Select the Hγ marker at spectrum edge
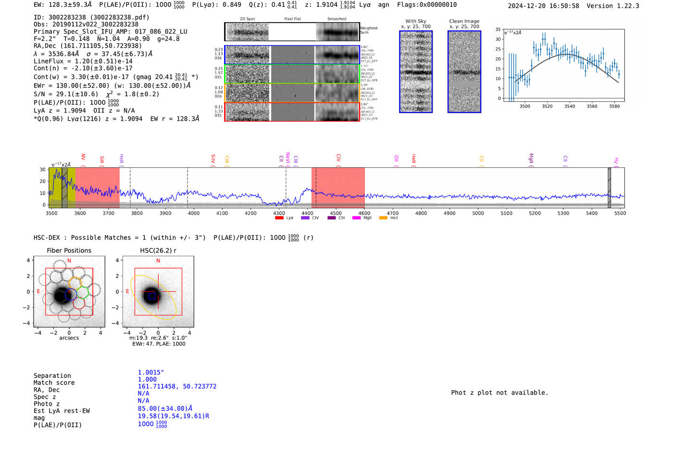The width and height of the screenshot is (673, 458). pyautogui.click(x=616, y=161)
